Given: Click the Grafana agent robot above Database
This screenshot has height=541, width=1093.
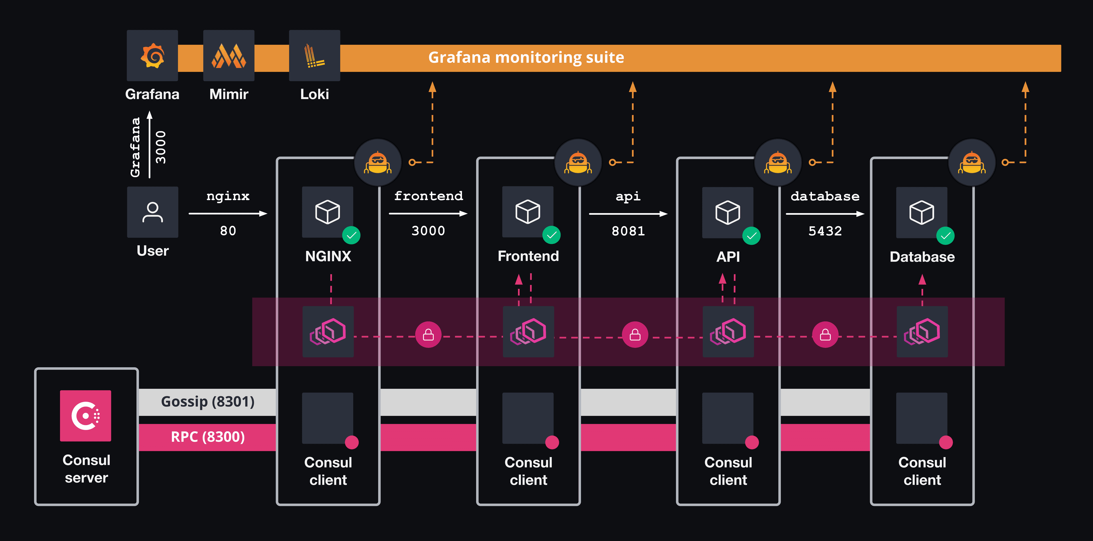Looking at the screenshot, I should tap(972, 163).
